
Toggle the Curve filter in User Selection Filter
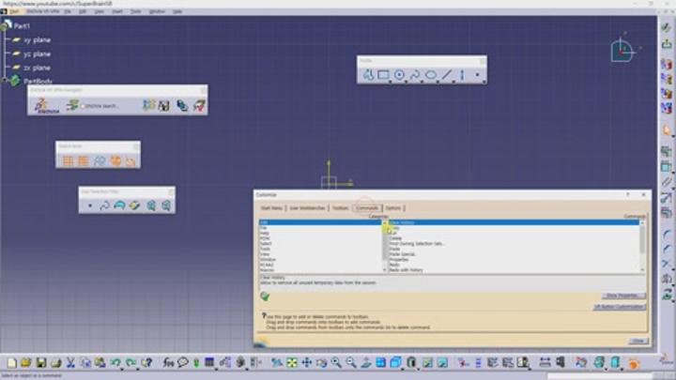point(104,205)
